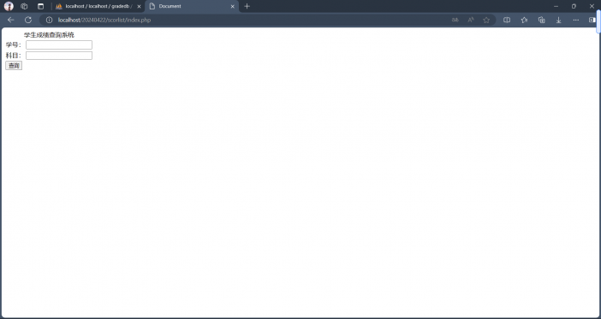The height and width of the screenshot is (319, 601).
Task: Click the 科目 label
Action: [14, 56]
